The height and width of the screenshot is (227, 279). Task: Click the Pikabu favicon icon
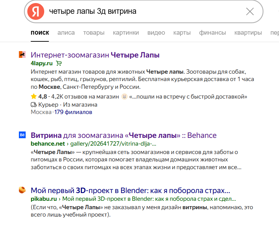pyautogui.click(x=22, y=190)
